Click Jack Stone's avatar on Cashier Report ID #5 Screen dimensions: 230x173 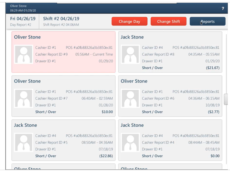[23, 142]
